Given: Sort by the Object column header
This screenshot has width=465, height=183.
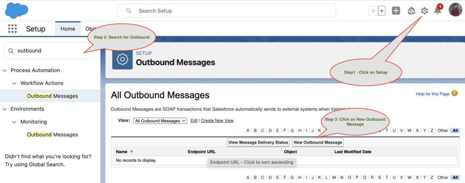Looking at the screenshot, I should (x=290, y=152).
